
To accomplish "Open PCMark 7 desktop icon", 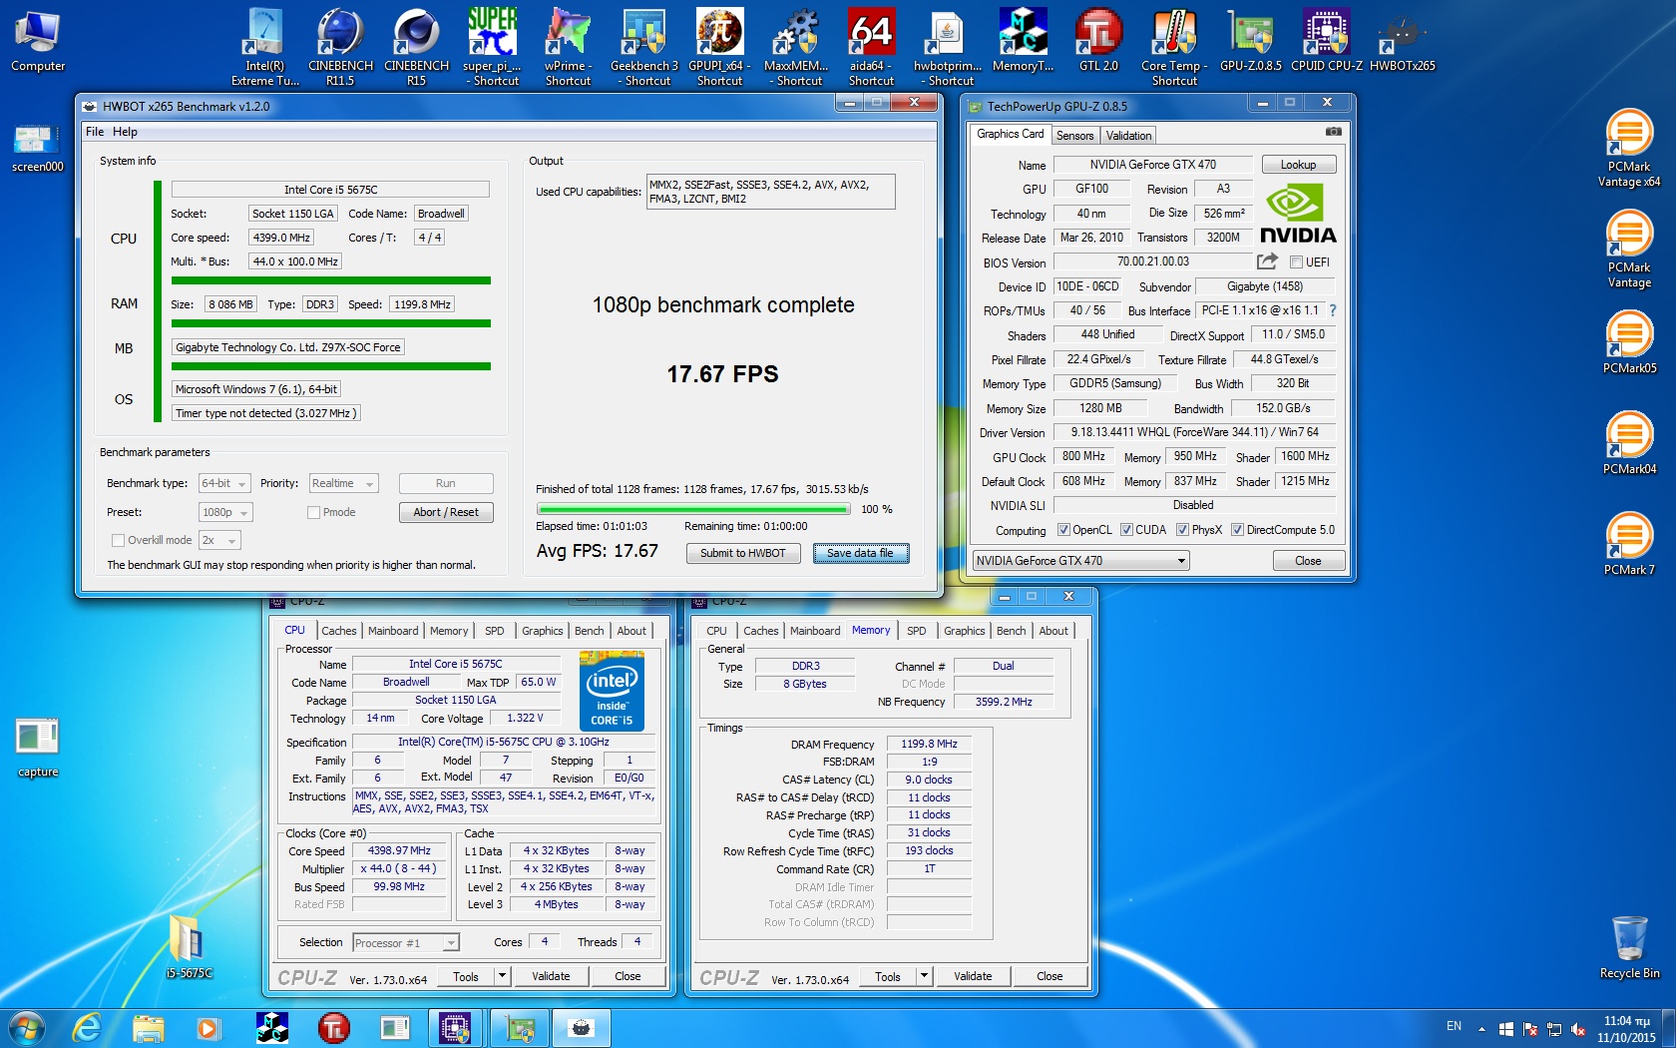I will tap(1629, 543).
